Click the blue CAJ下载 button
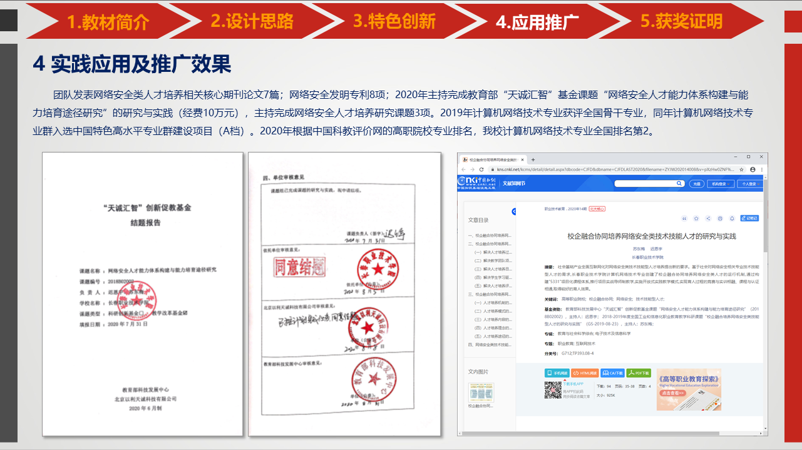The image size is (802, 450). point(612,373)
